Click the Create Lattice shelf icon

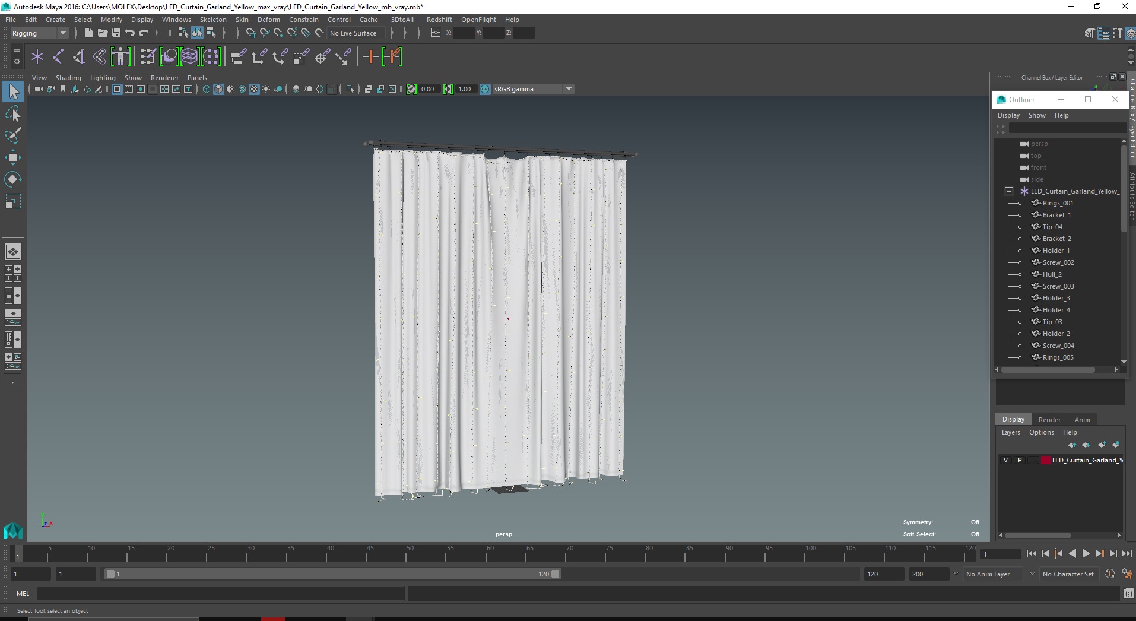pyautogui.click(x=190, y=57)
